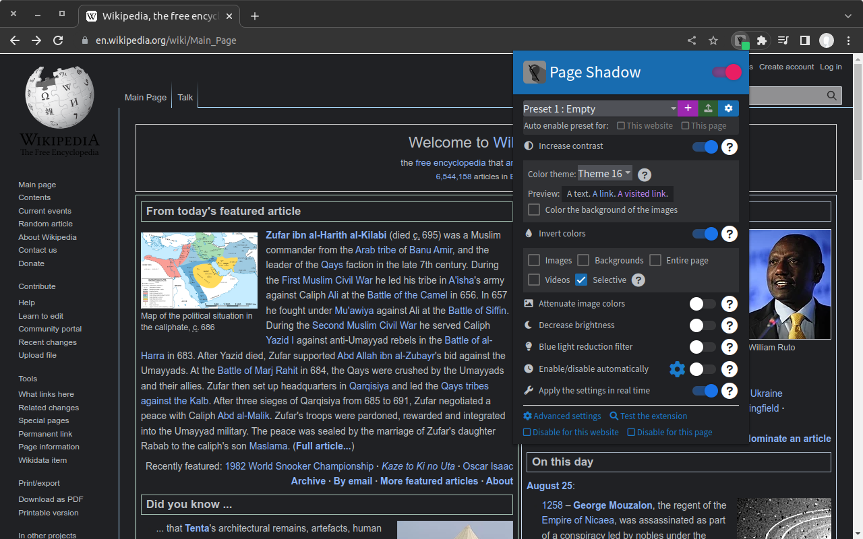Open the media control icon in toolbar
The width and height of the screenshot is (863, 539).
click(783, 40)
